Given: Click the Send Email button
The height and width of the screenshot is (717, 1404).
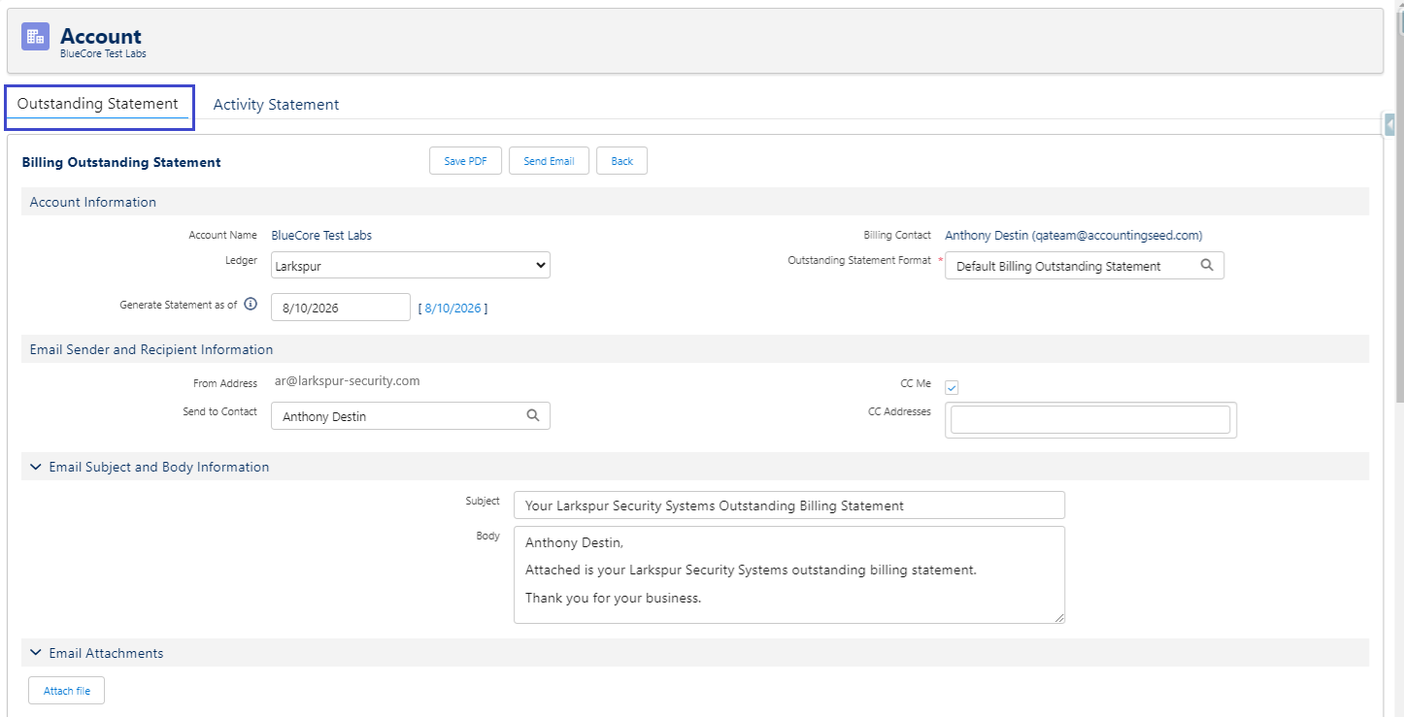Looking at the screenshot, I should (x=549, y=161).
